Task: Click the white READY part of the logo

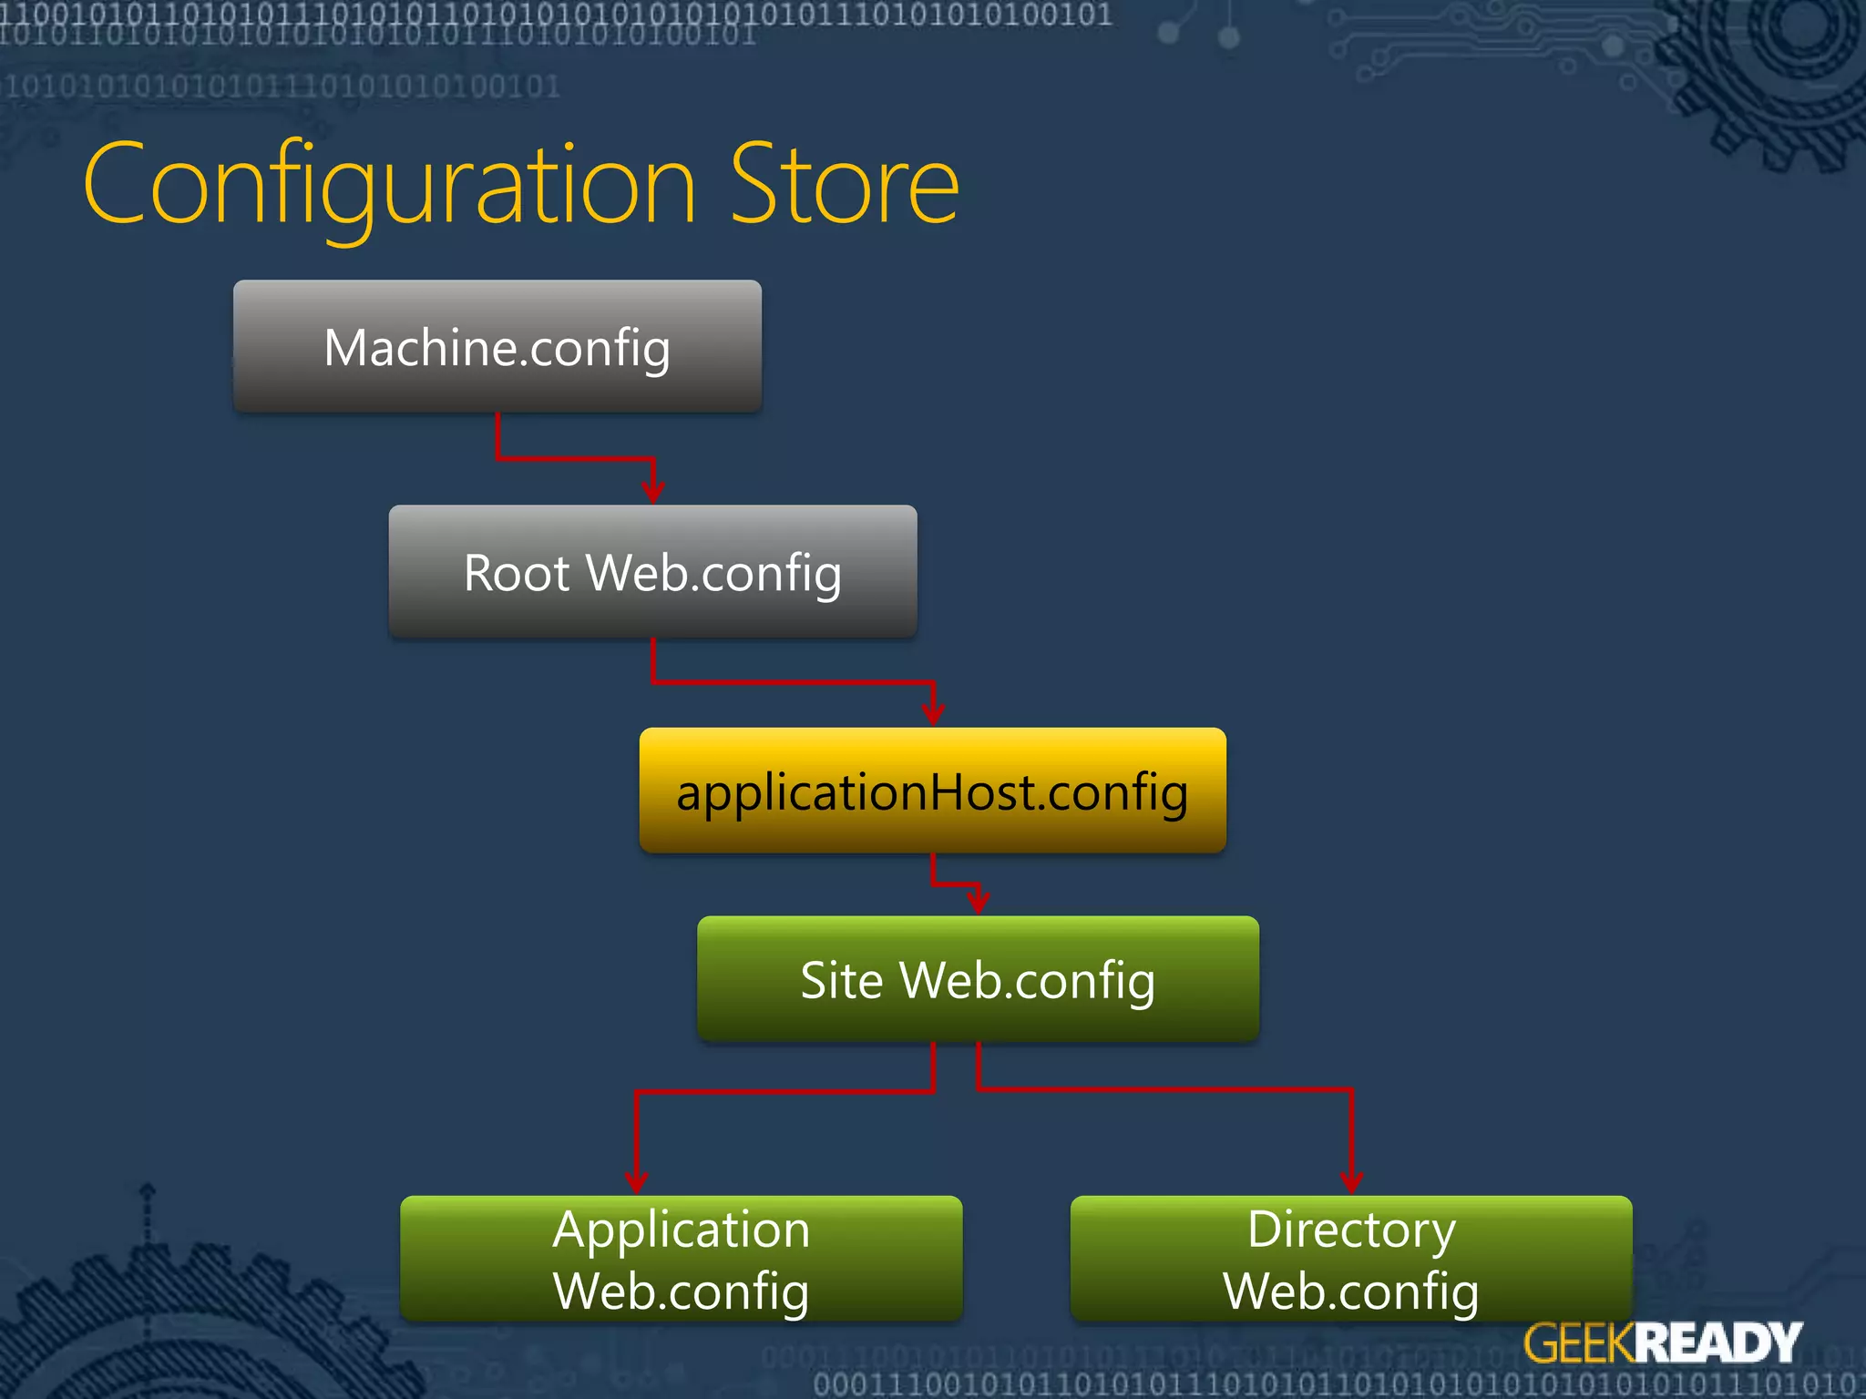Action: [1718, 1343]
